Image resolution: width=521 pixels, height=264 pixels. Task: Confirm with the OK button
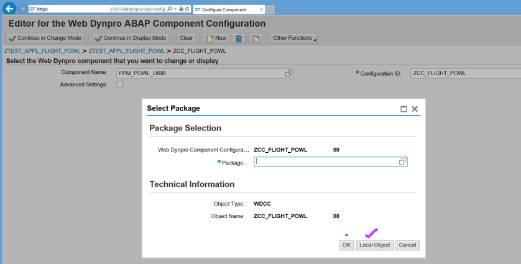coord(346,245)
